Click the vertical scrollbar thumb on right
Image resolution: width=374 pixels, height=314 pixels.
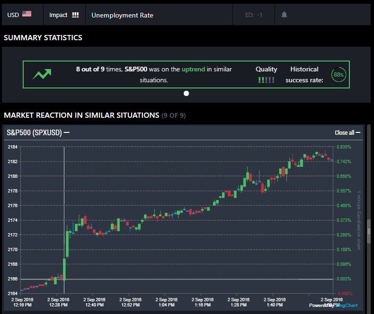369,231
